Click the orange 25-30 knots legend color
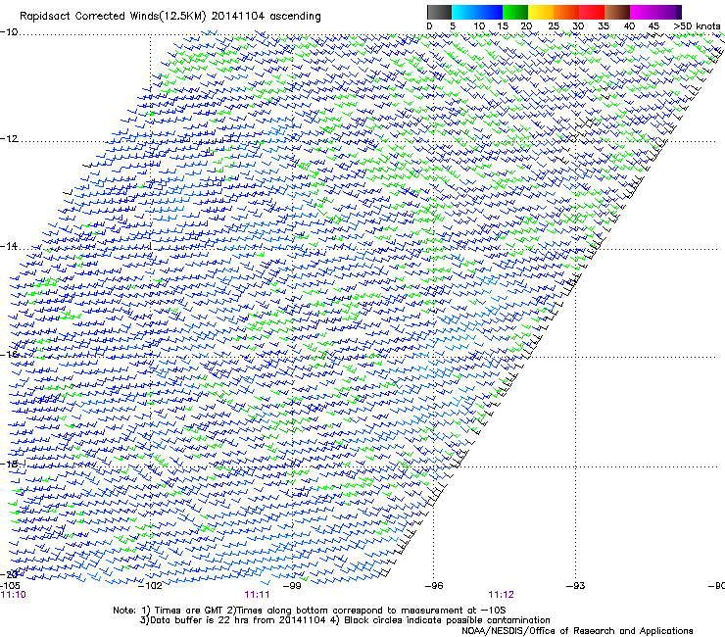The image size is (725, 637). coord(566,12)
